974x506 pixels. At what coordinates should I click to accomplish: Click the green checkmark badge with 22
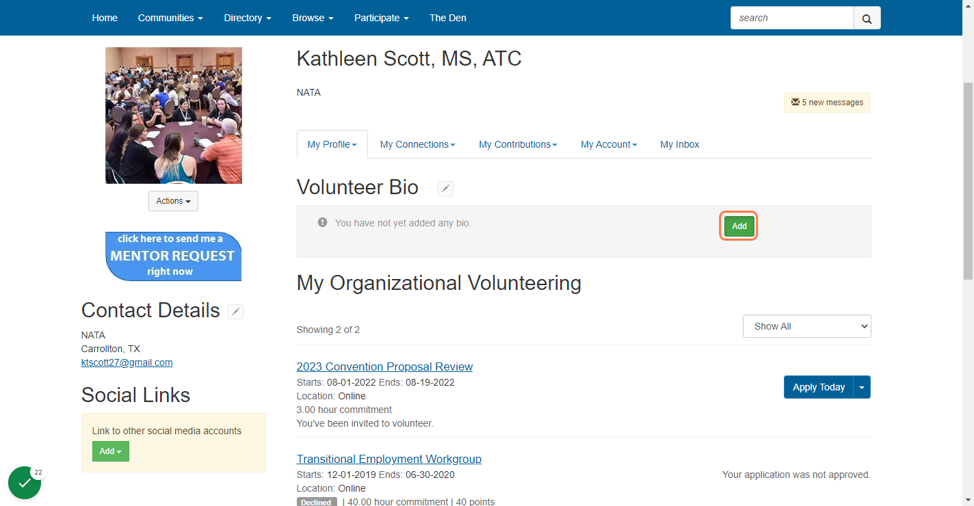(x=25, y=483)
